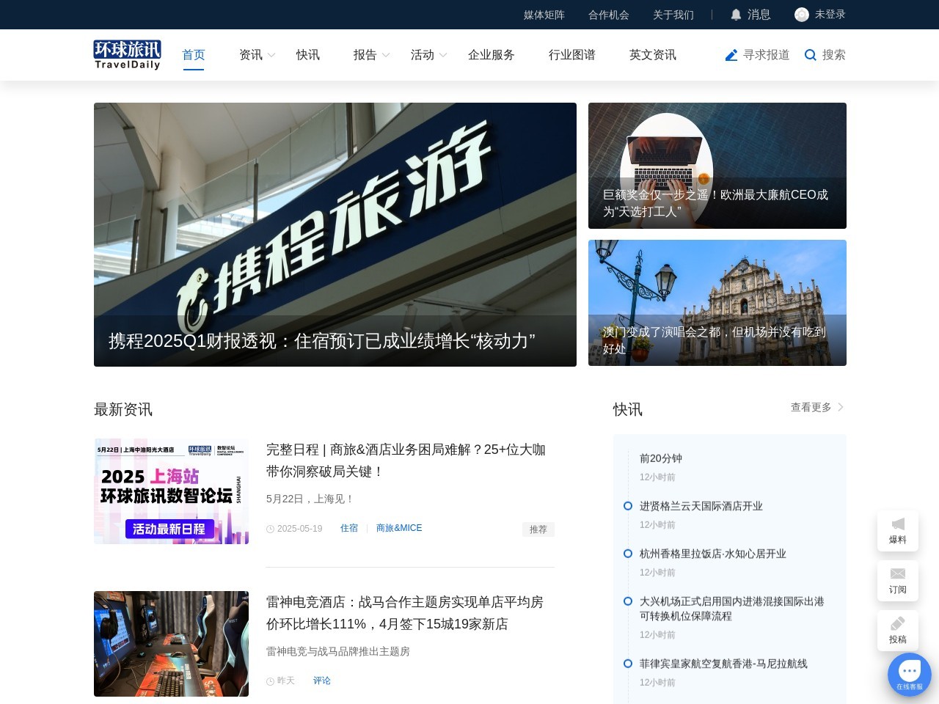The width and height of the screenshot is (939, 704).
Task: Open the 报告 nav item
Action: click(x=365, y=55)
